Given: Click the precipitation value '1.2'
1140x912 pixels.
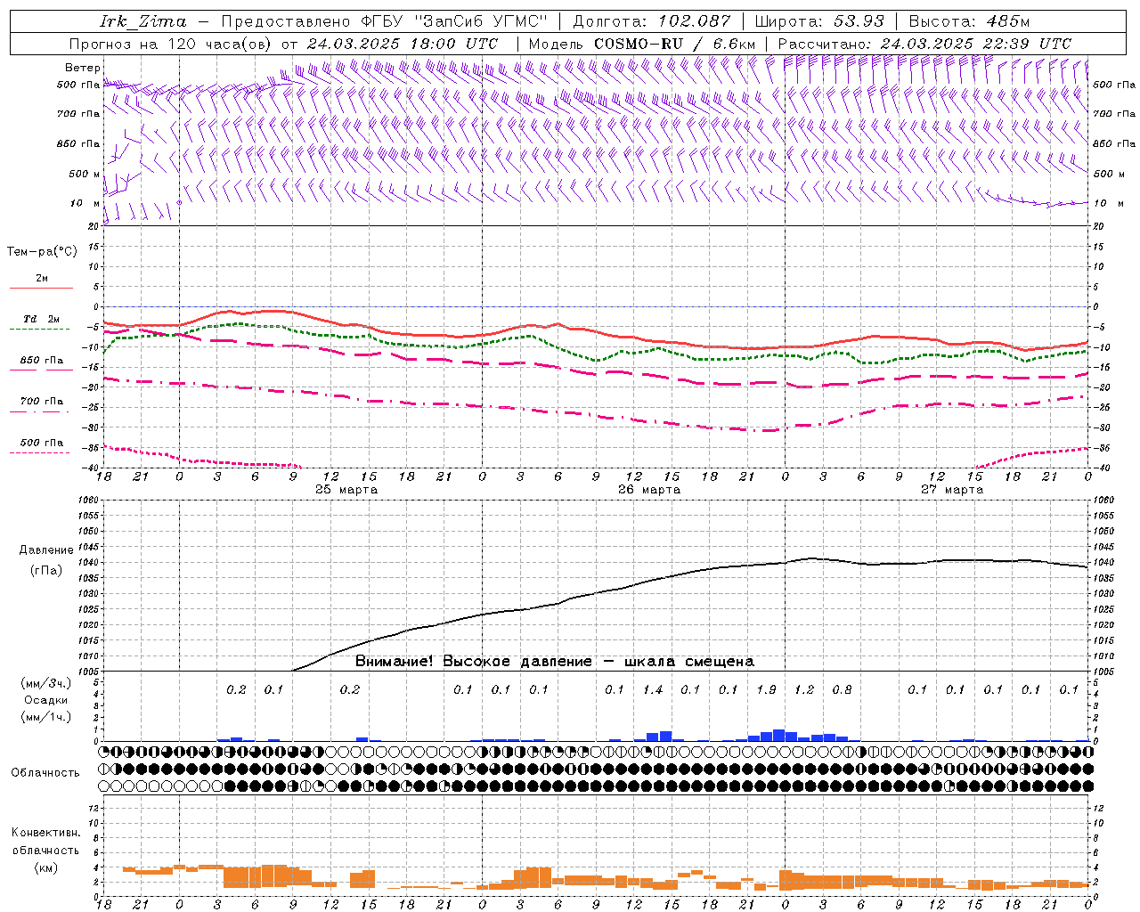Looking at the screenshot, I should (x=804, y=690).
